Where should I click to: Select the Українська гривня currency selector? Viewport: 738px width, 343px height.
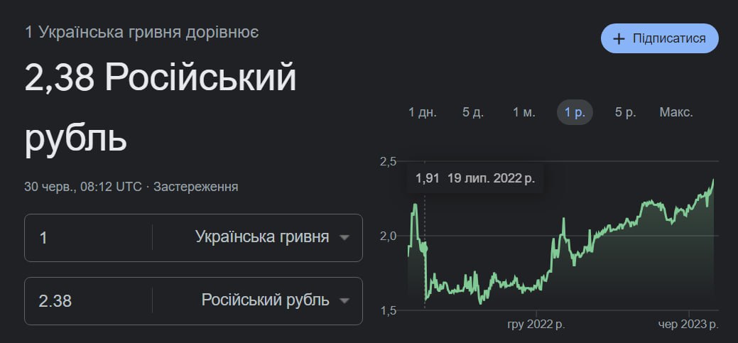click(262, 237)
